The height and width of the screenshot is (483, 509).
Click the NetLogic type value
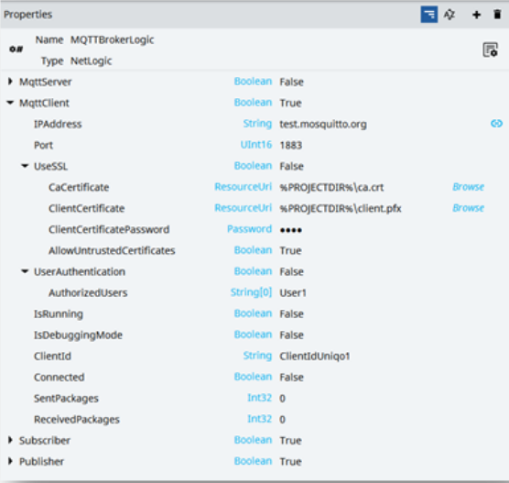tap(92, 61)
